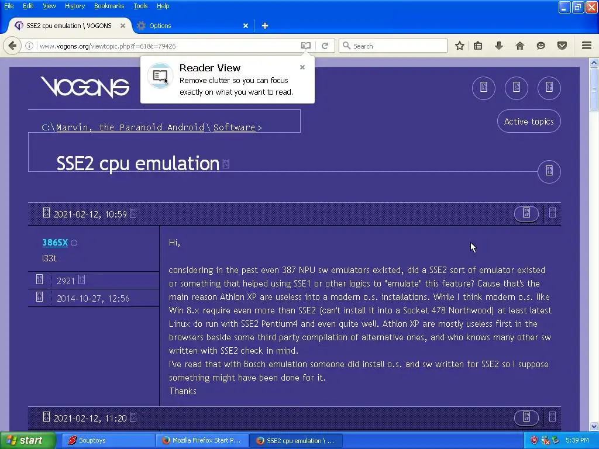Click the smiley chat icon in toolbar

(x=541, y=46)
